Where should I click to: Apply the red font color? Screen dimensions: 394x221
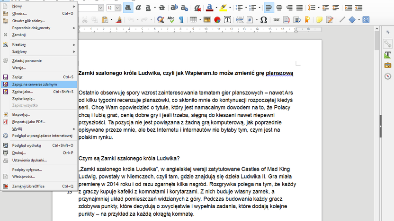coord(210,8)
